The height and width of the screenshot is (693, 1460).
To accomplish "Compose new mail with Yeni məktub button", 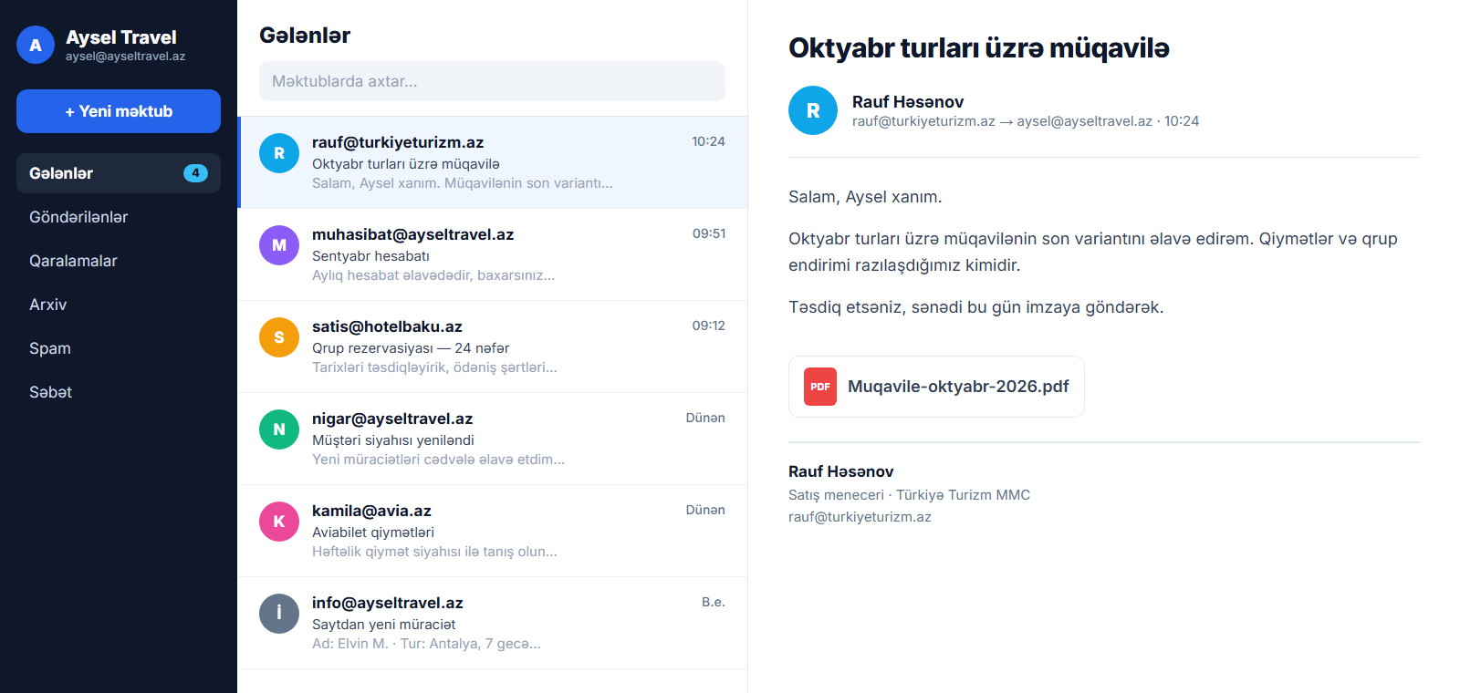I will (x=119, y=111).
